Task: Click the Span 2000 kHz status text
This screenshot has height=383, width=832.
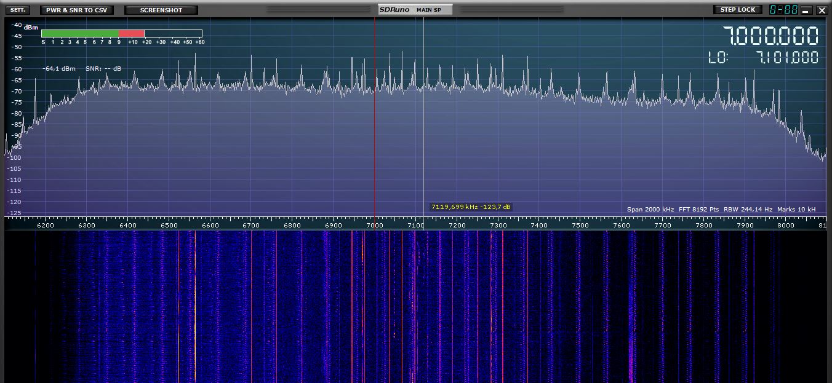Action: tap(650, 210)
